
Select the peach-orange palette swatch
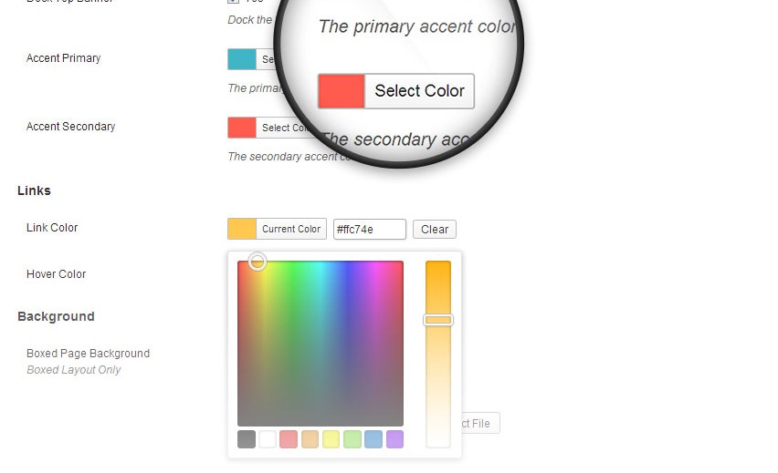(310, 439)
